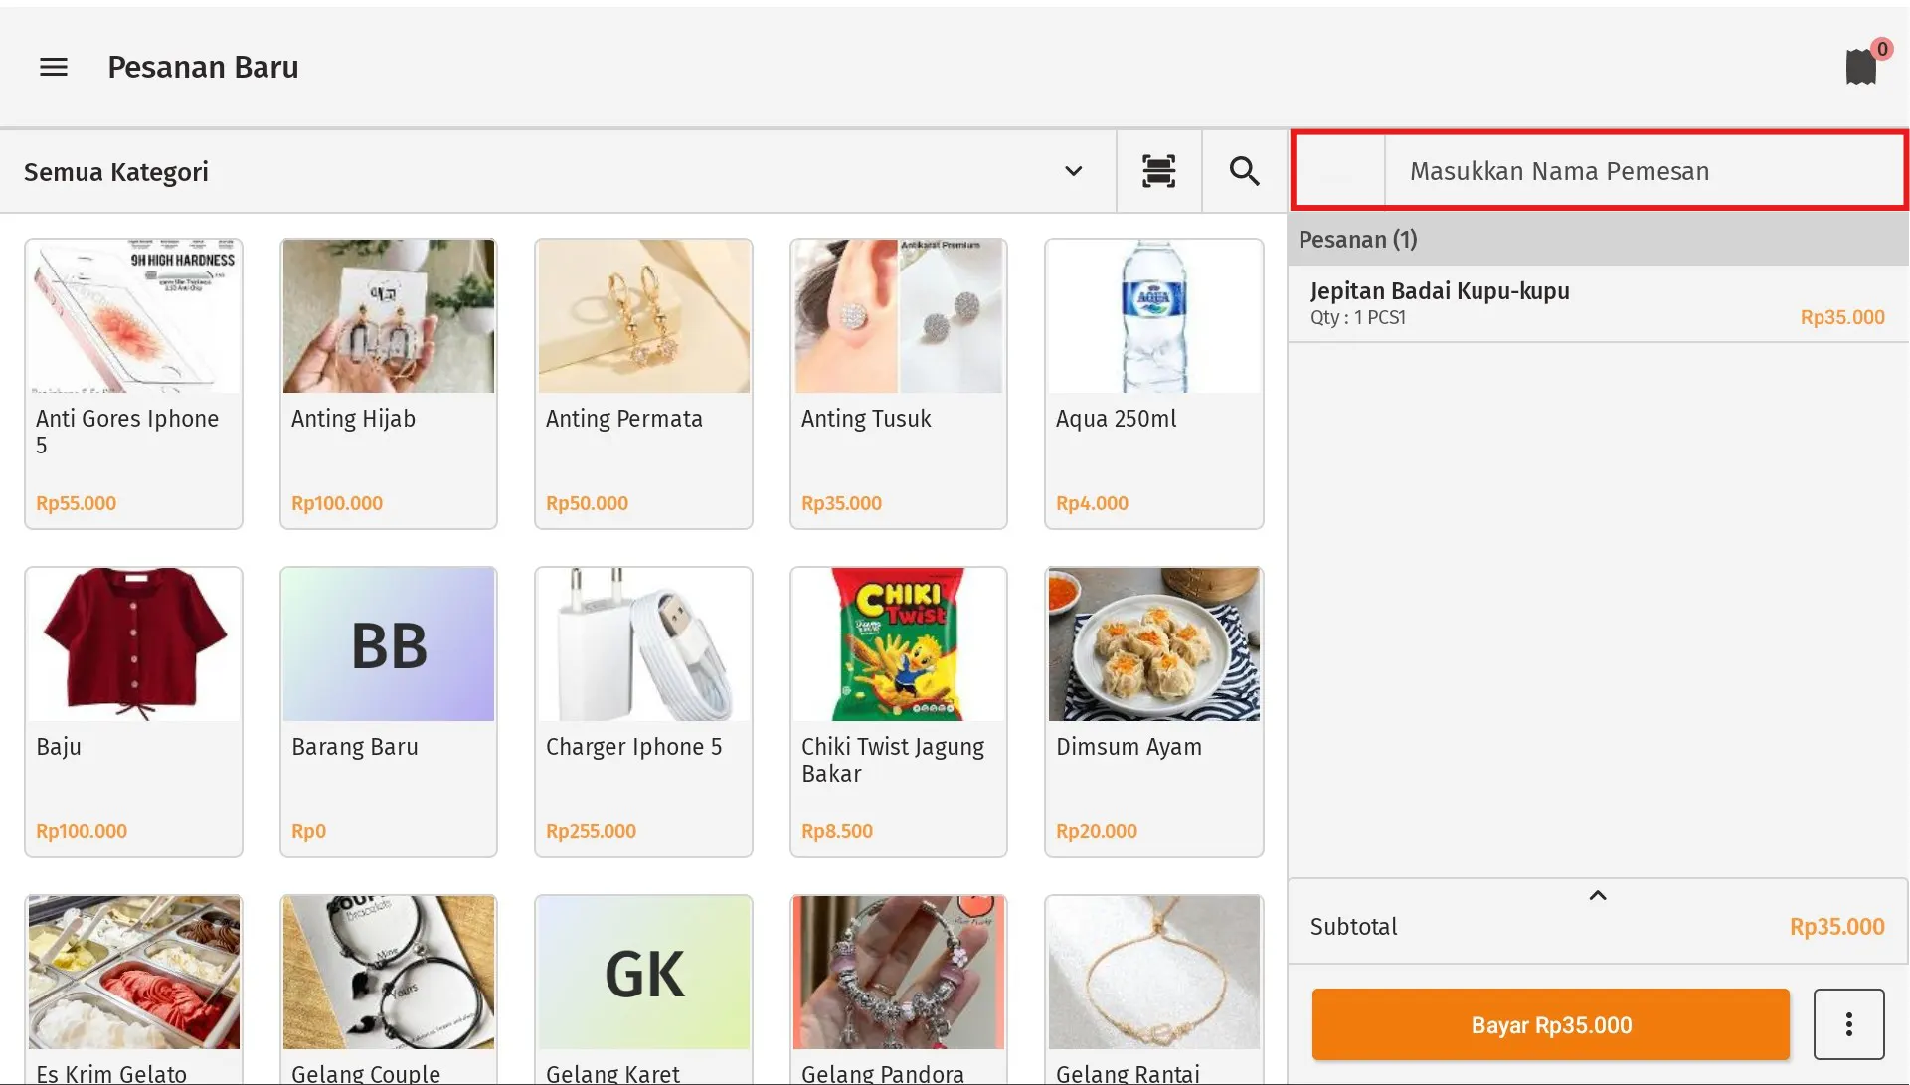Expand the Semua Kategori dropdown
This screenshot has width=1910, height=1085.
pyautogui.click(x=1073, y=171)
